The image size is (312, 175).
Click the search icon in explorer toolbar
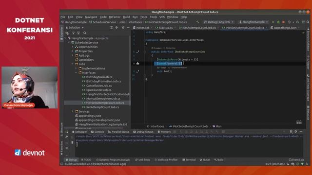(x=85, y=33)
